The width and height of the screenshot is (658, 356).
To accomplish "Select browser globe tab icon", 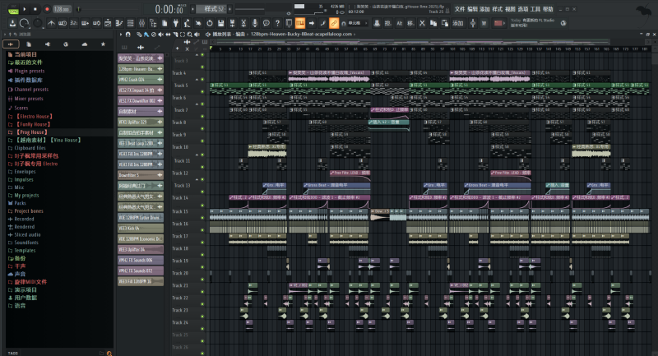I will click(66, 44).
